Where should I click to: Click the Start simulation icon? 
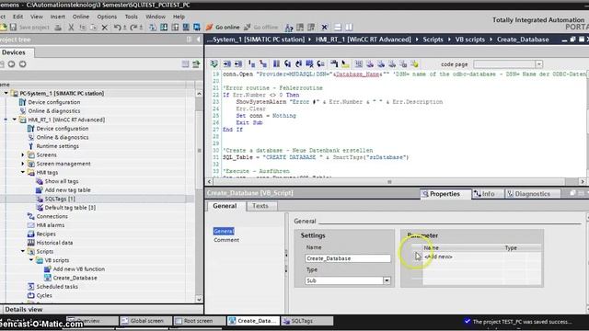186,27
